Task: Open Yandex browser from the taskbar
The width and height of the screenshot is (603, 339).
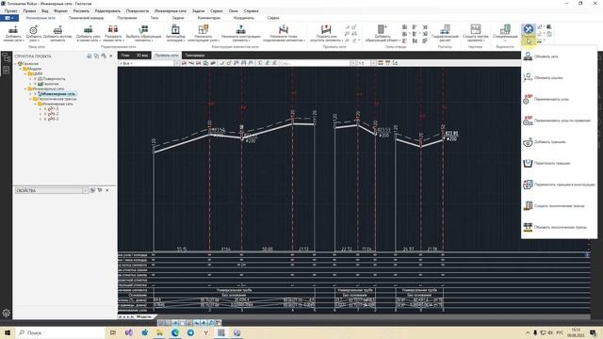Action: tap(205, 332)
